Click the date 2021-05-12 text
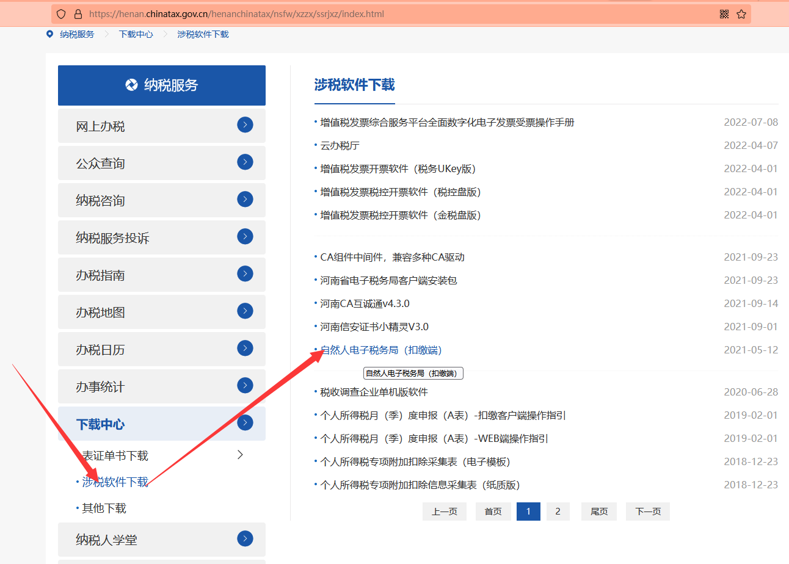 [751, 350]
